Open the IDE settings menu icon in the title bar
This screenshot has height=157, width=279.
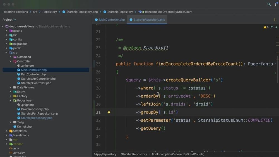click(276, 4)
